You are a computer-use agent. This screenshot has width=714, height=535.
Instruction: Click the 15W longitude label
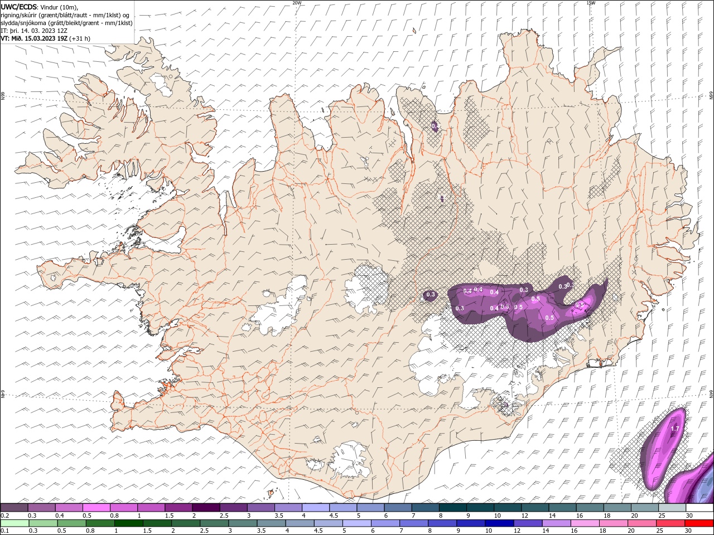[591, 3]
